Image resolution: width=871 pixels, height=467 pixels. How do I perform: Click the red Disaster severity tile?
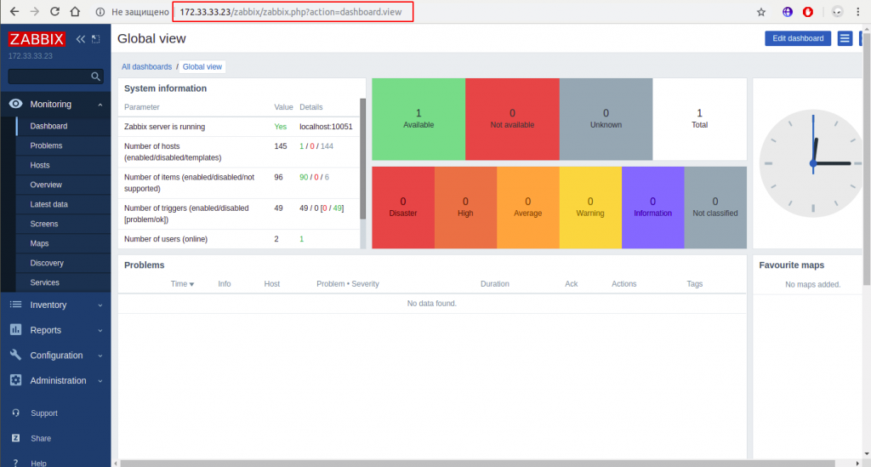click(x=403, y=207)
